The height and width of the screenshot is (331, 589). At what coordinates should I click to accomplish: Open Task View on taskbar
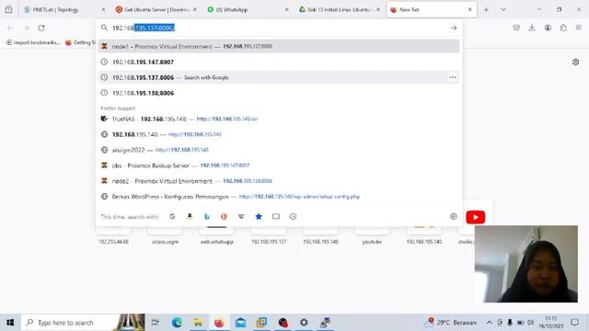156,323
